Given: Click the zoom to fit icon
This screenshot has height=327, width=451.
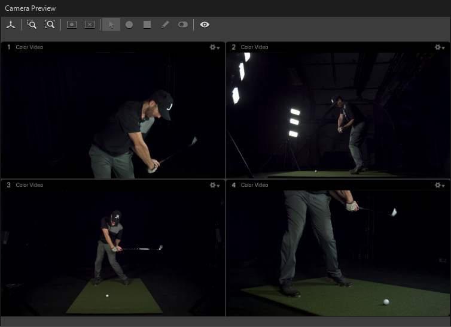Looking at the screenshot, I should (x=50, y=25).
